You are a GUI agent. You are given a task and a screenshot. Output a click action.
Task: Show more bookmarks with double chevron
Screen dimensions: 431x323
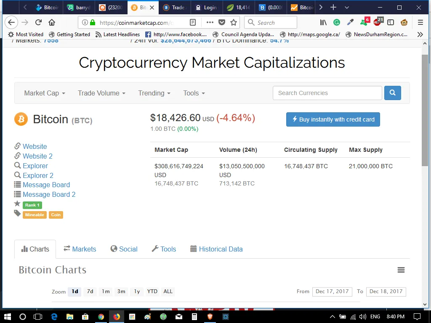pyautogui.click(x=420, y=34)
